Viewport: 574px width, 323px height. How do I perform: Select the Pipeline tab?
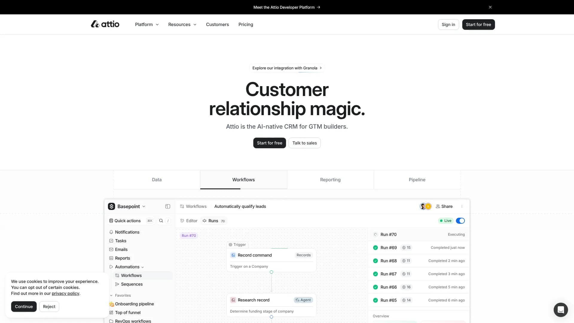[417, 180]
